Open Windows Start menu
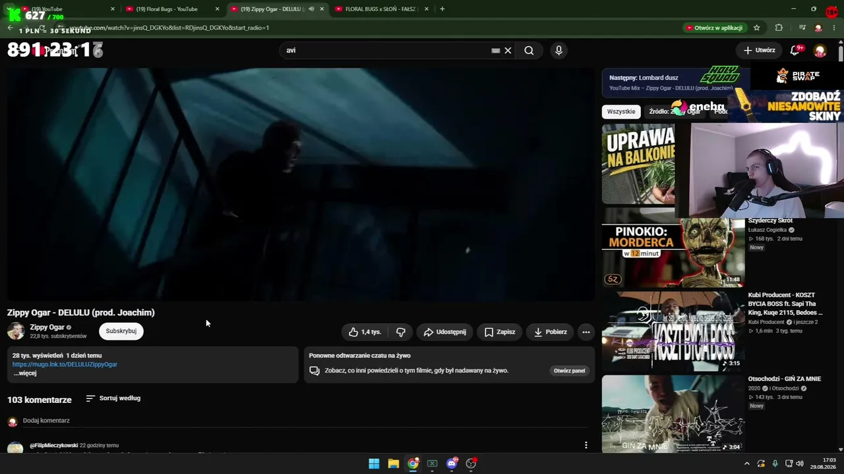 tap(374, 463)
